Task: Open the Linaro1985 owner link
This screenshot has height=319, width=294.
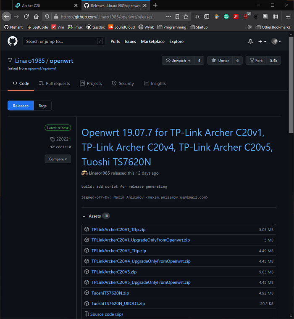Action: pos(30,61)
